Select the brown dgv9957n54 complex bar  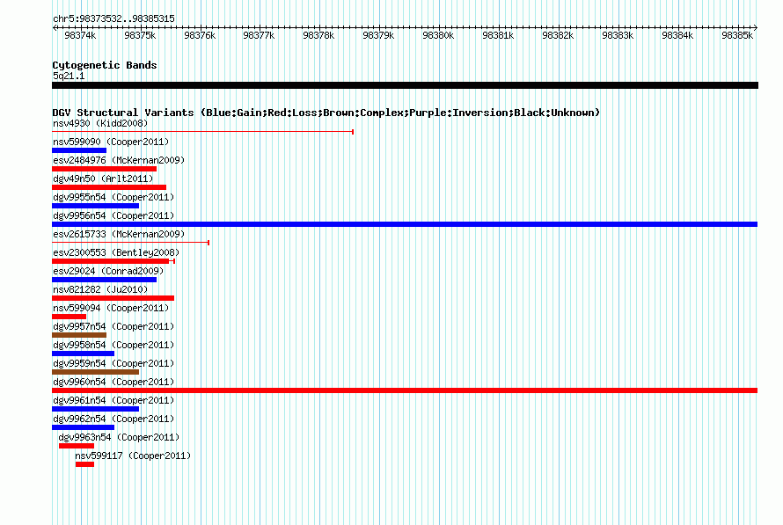[79, 335]
